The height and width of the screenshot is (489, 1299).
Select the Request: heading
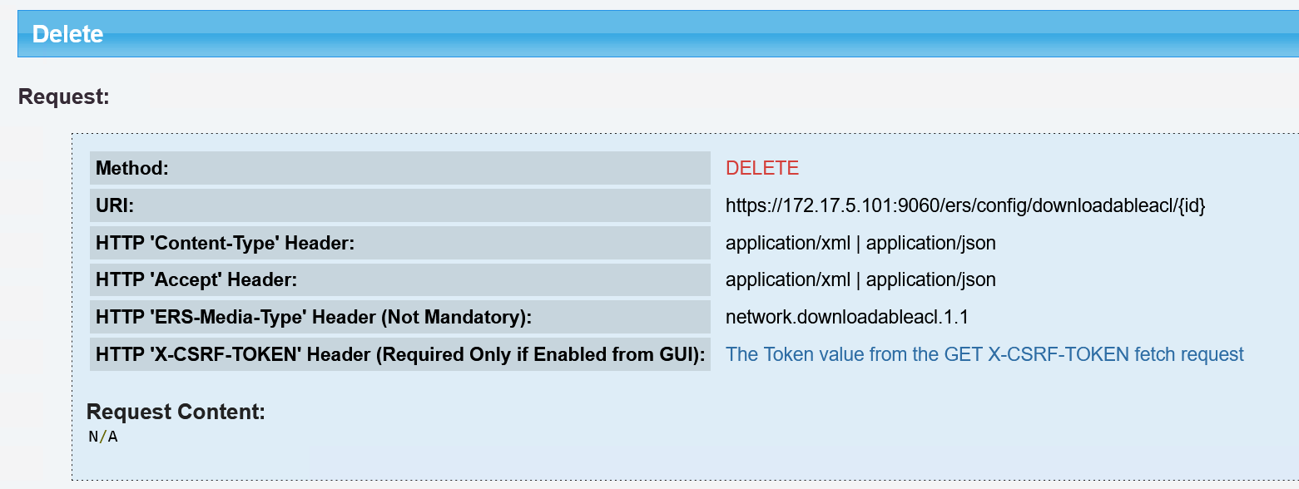(x=64, y=96)
